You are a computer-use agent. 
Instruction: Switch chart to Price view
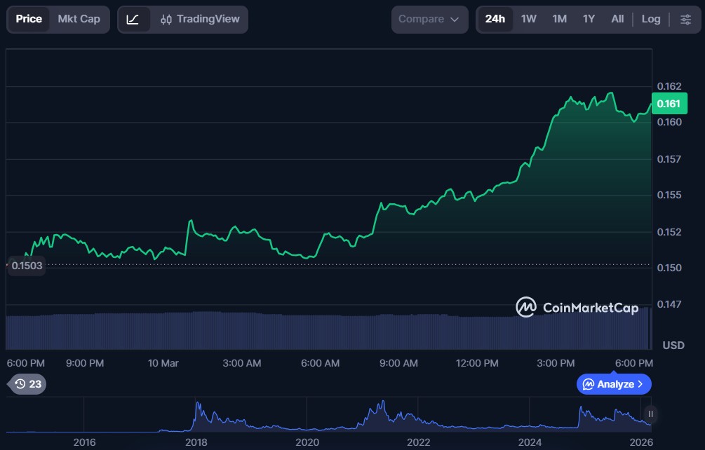click(29, 19)
